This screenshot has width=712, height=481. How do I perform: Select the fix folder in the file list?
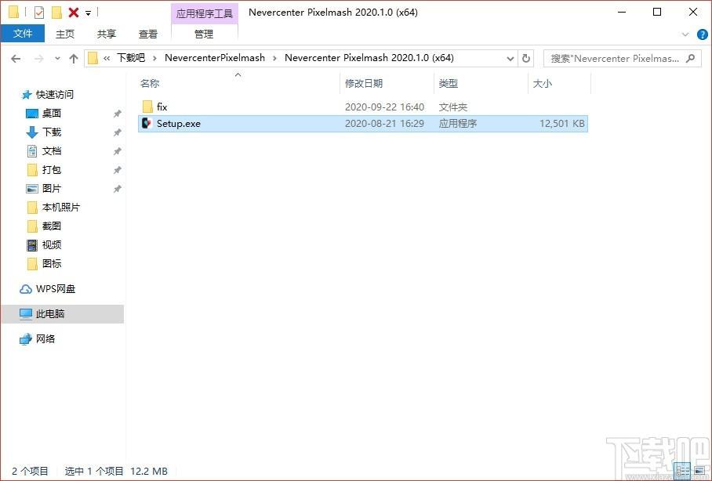point(162,107)
